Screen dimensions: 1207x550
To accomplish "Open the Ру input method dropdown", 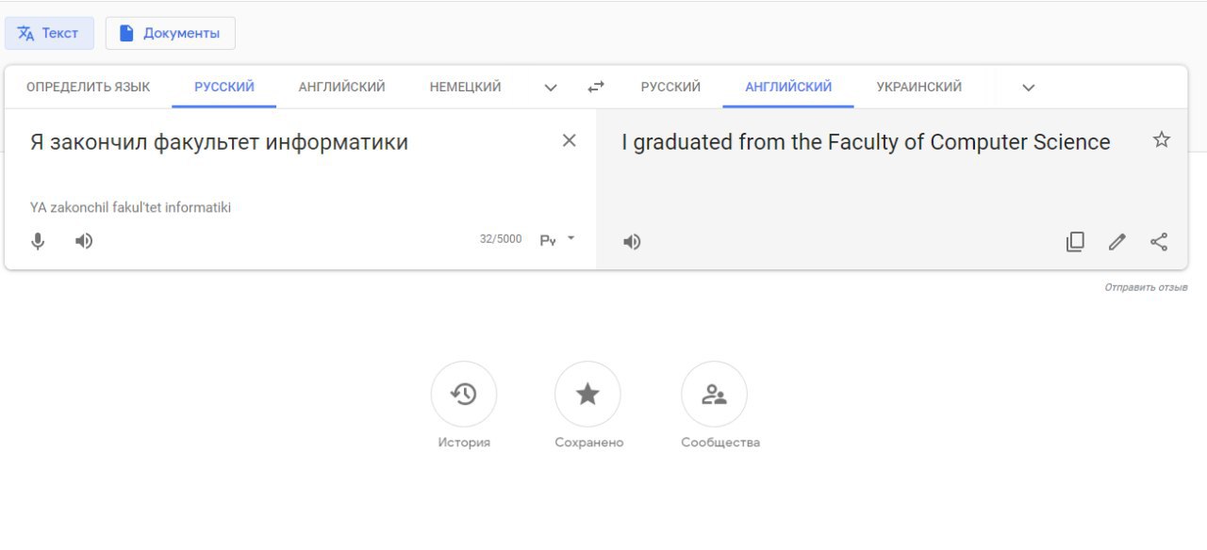I will (557, 240).
